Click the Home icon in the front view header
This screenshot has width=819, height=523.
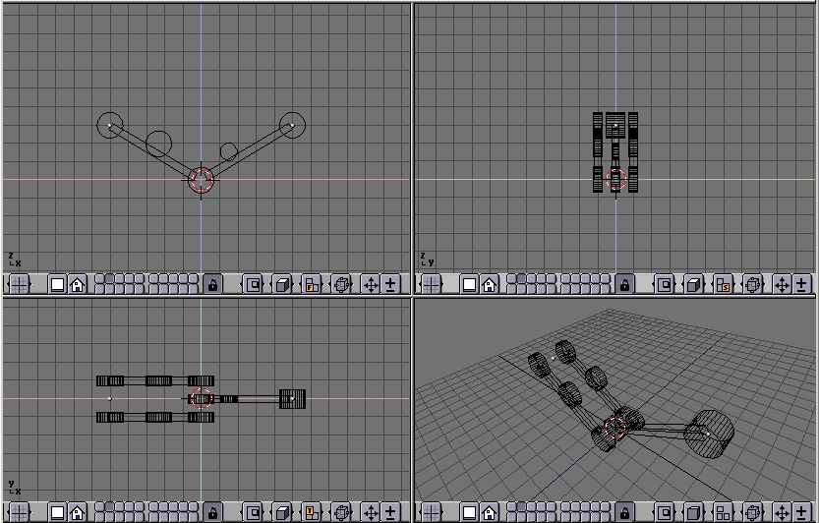tap(77, 284)
